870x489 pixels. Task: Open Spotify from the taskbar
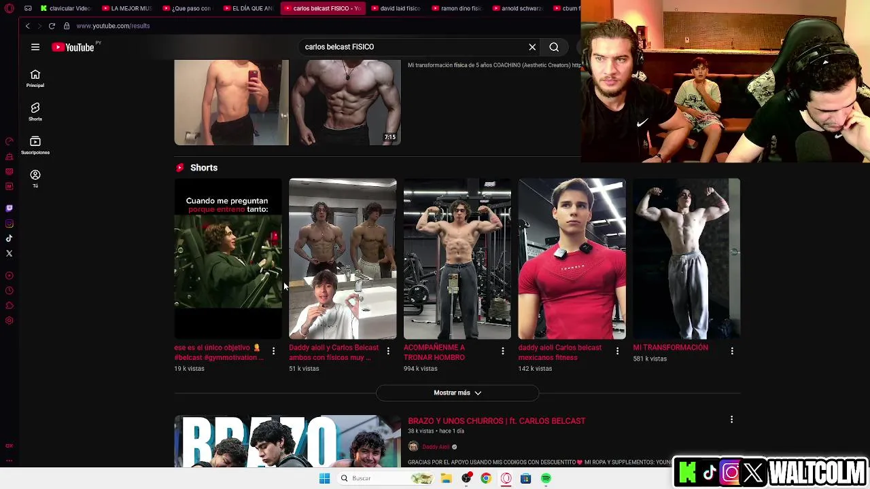coord(546,478)
